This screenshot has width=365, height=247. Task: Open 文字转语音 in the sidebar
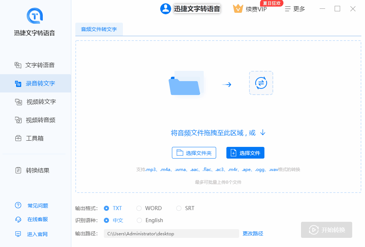(x=35, y=65)
